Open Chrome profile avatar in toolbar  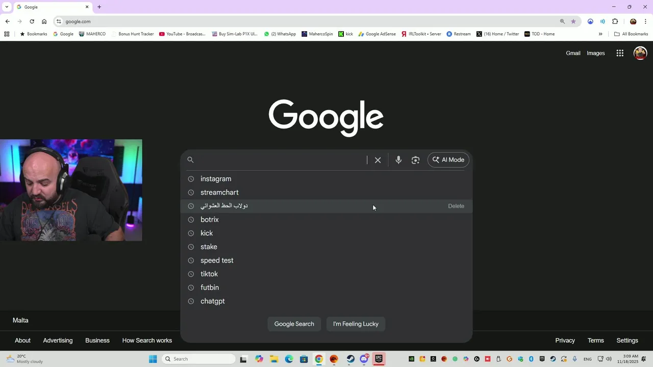pos(633,21)
